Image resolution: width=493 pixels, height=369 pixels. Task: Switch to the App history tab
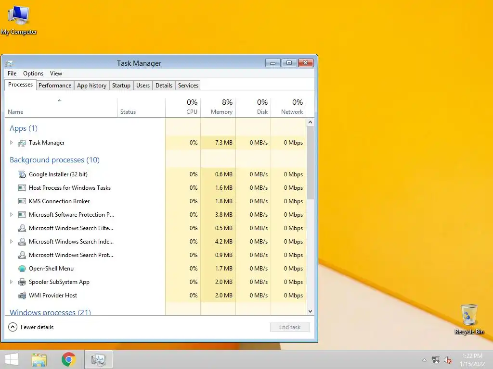pos(91,86)
